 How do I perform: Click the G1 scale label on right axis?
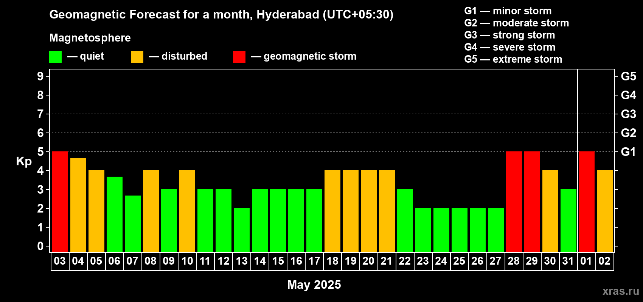[629, 152]
